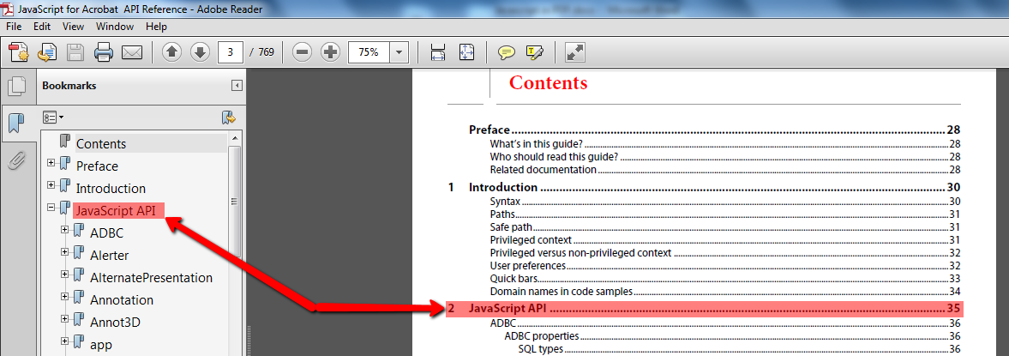This screenshot has width=1009, height=356.
Task: Open the File menu
Action: 14,27
